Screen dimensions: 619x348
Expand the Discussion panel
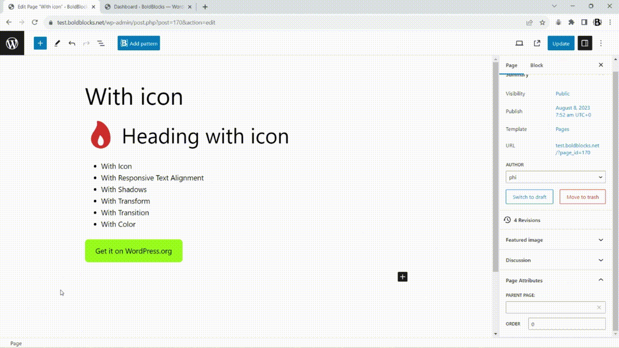[x=556, y=260]
